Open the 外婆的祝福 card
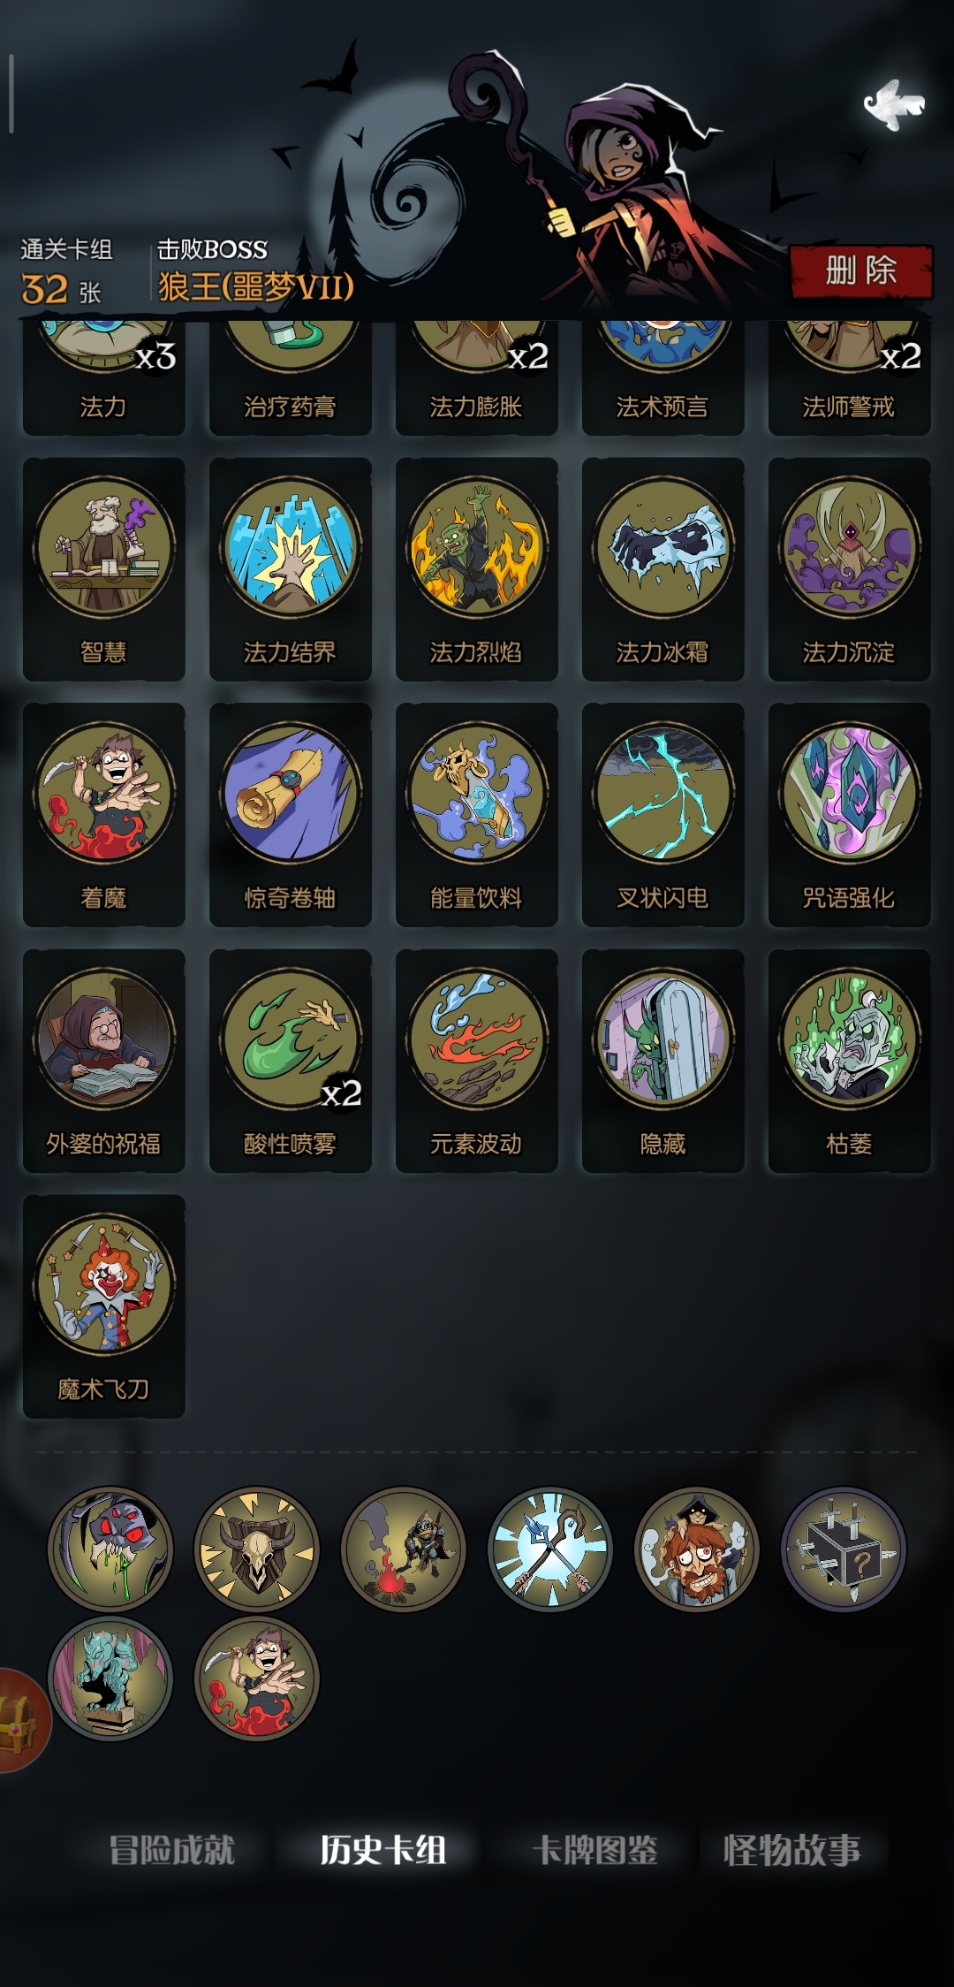 (x=104, y=1061)
